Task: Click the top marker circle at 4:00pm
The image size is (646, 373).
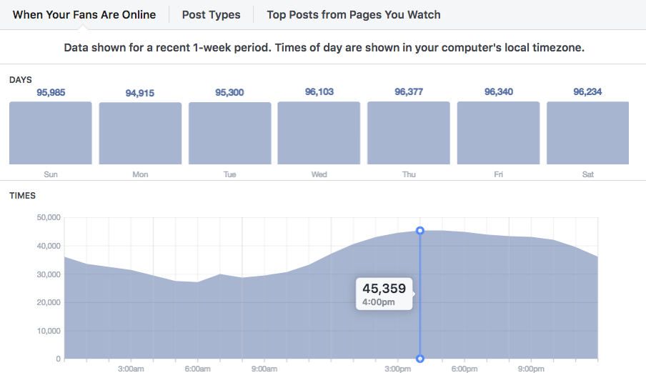Action: 420,230
